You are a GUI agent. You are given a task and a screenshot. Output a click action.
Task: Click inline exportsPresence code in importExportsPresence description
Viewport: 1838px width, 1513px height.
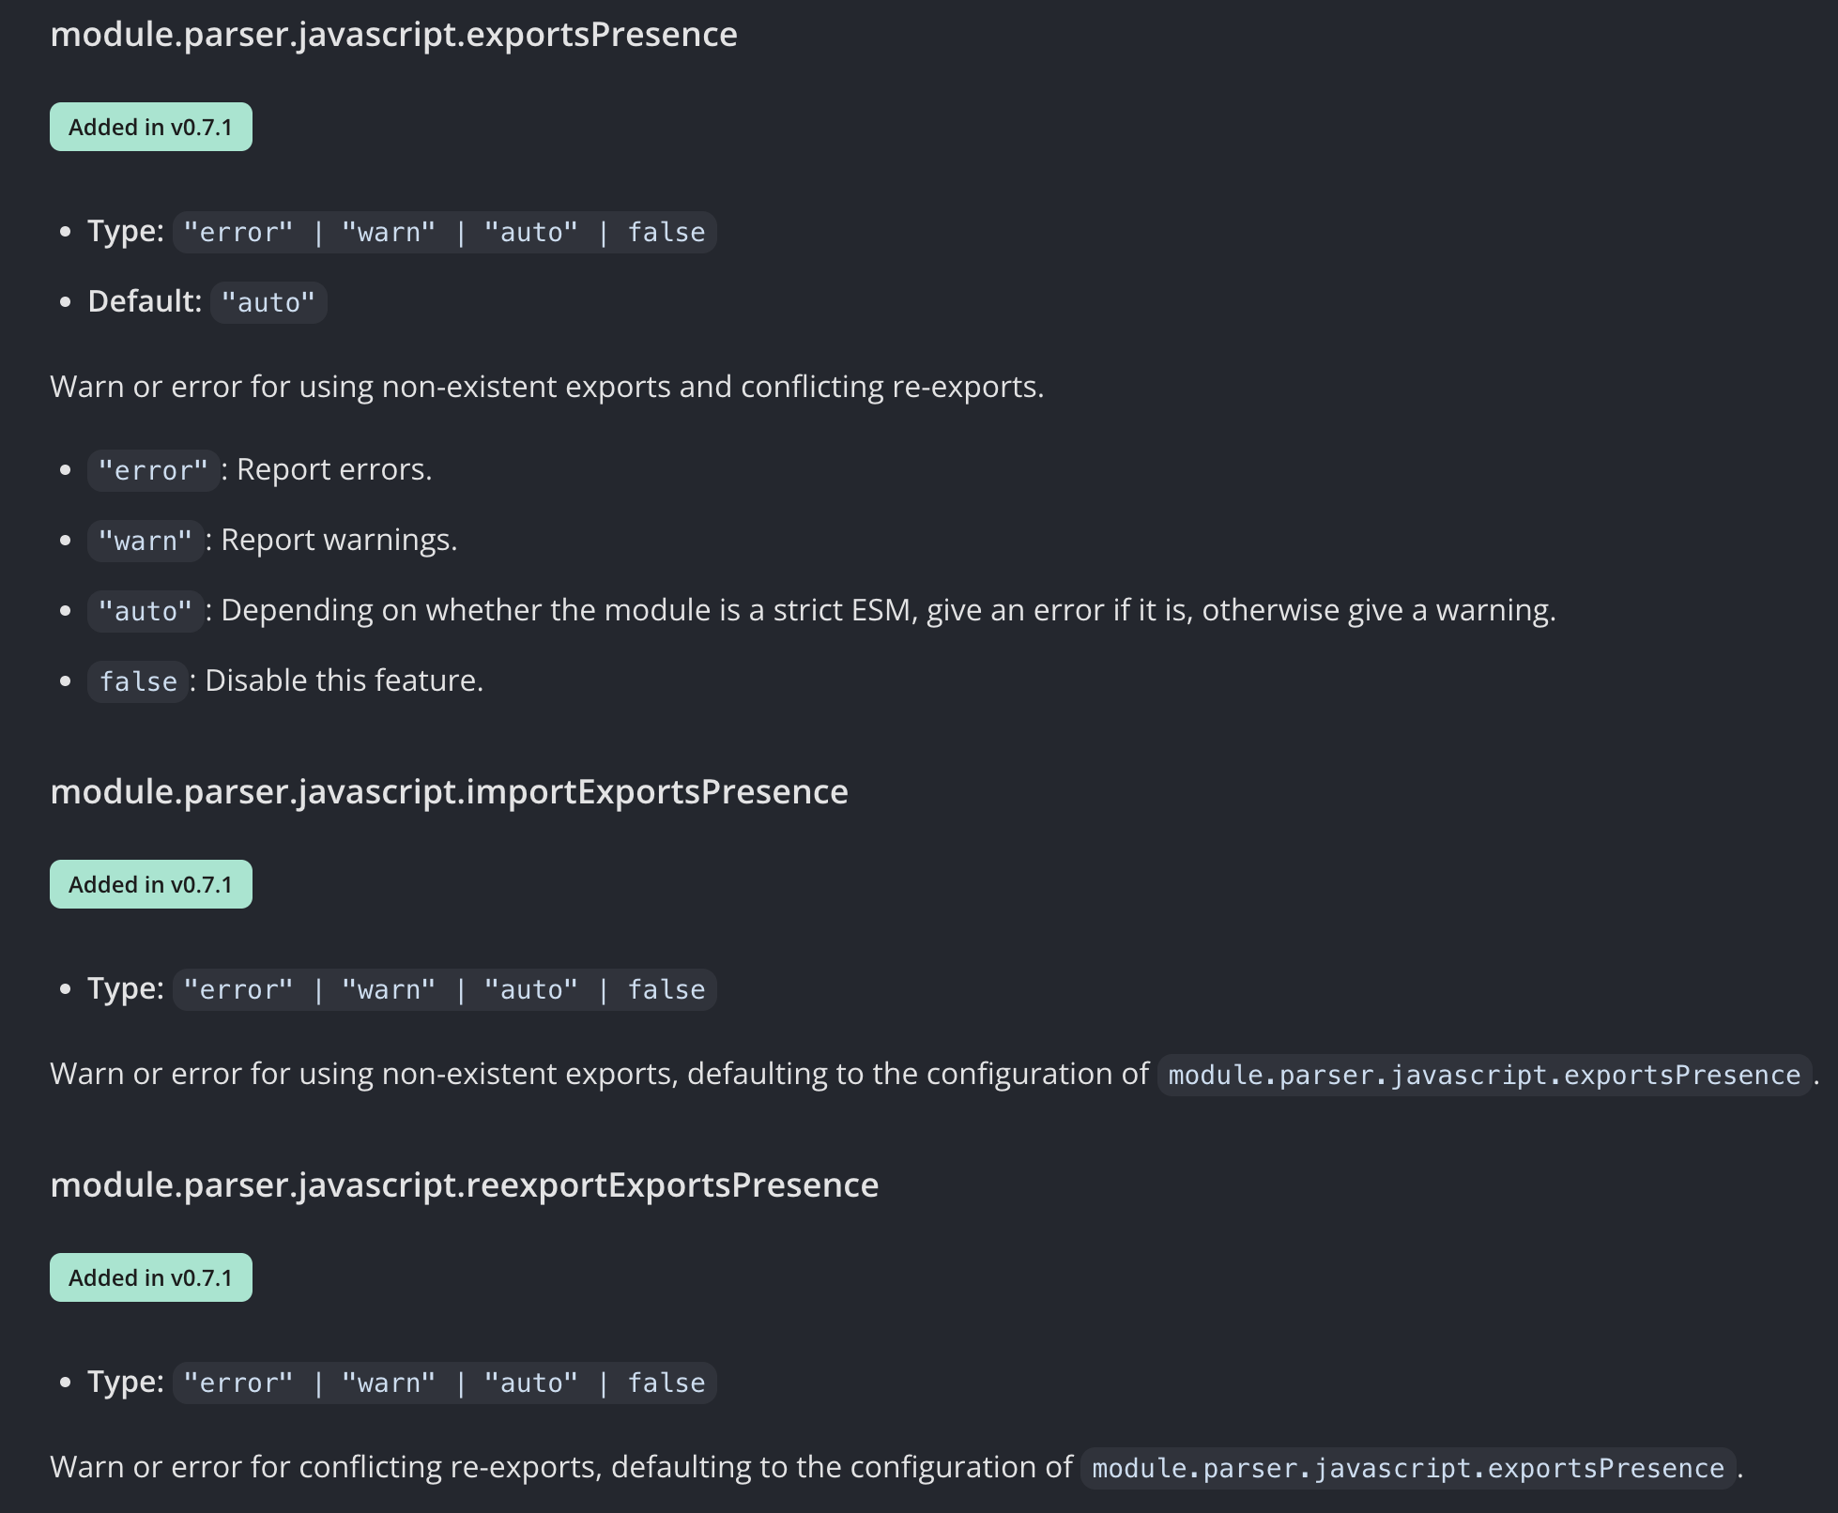[x=1484, y=1075]
